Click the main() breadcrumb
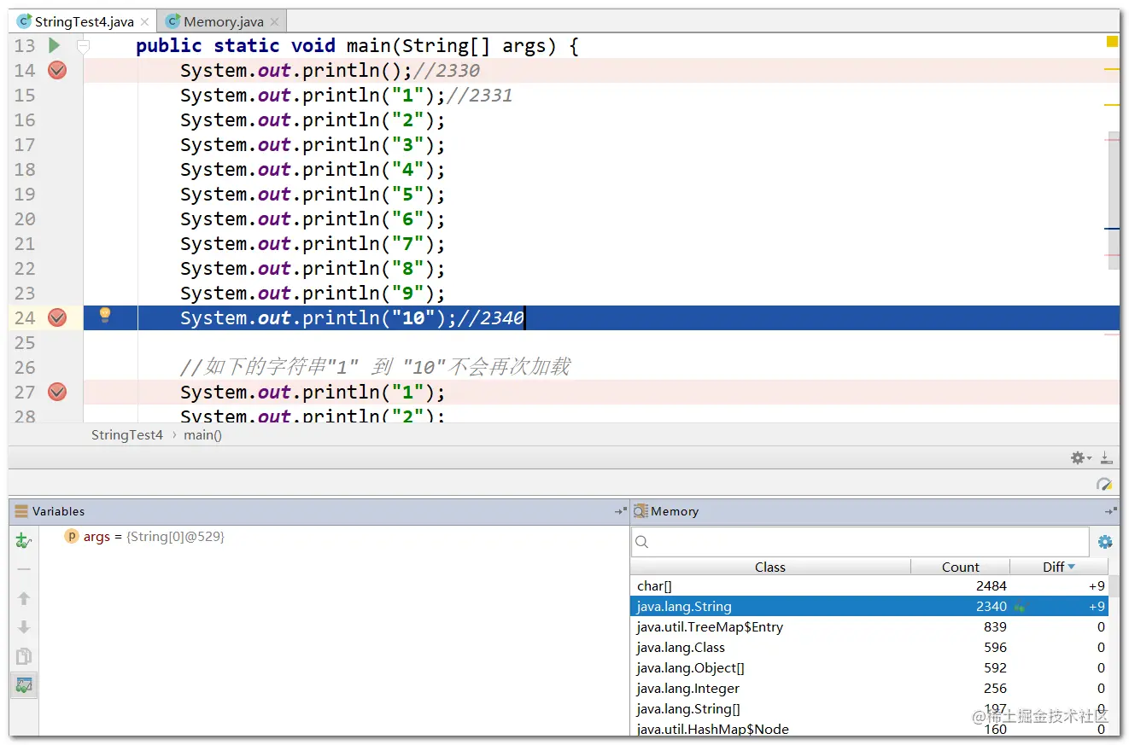Image resolution: width=1129 pixels, height=745 pixels. [x=202, y=435]
